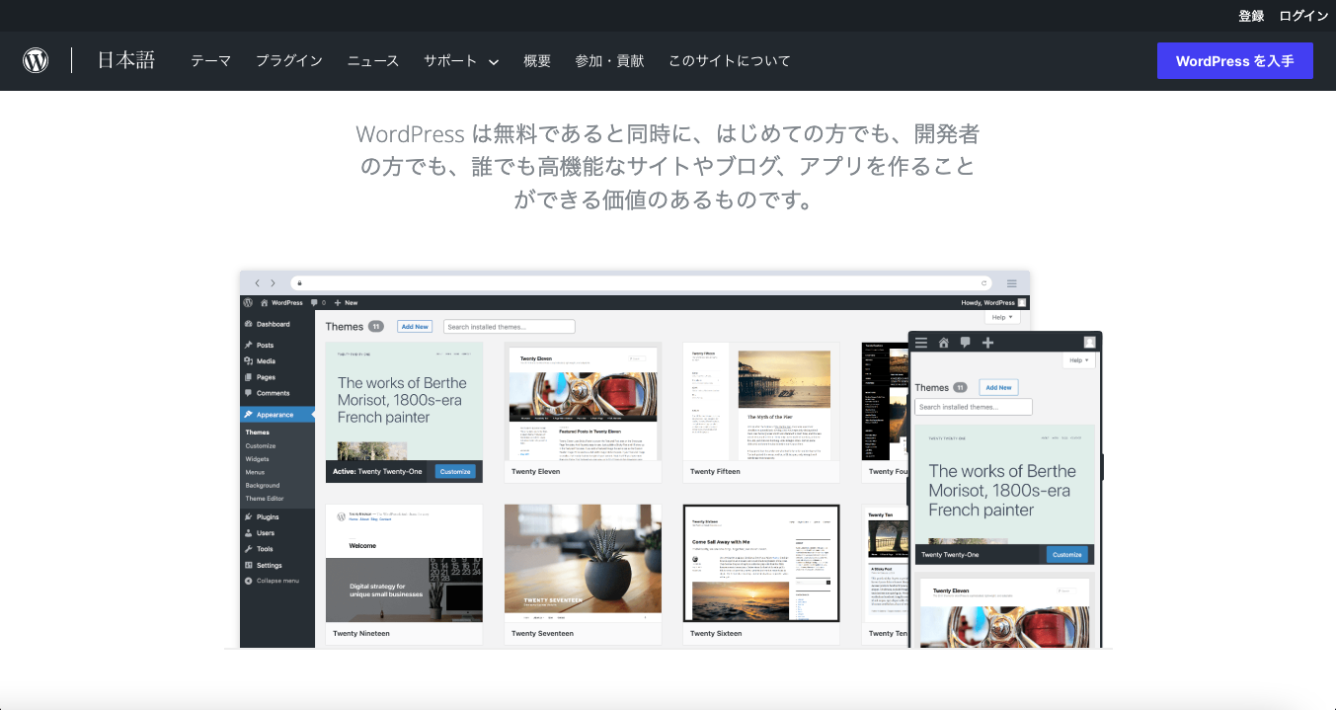
Task: Open the browser hamburger menu in the desktop mockup
Action: pyautogui.click(x=1012, y=282)
